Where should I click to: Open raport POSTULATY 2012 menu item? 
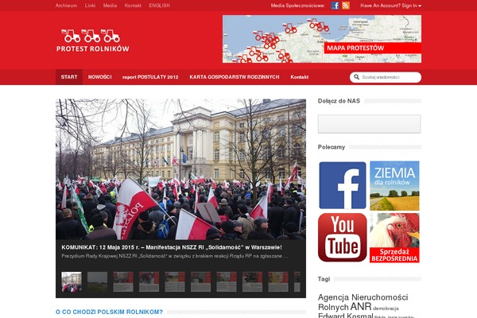point(150,77)
